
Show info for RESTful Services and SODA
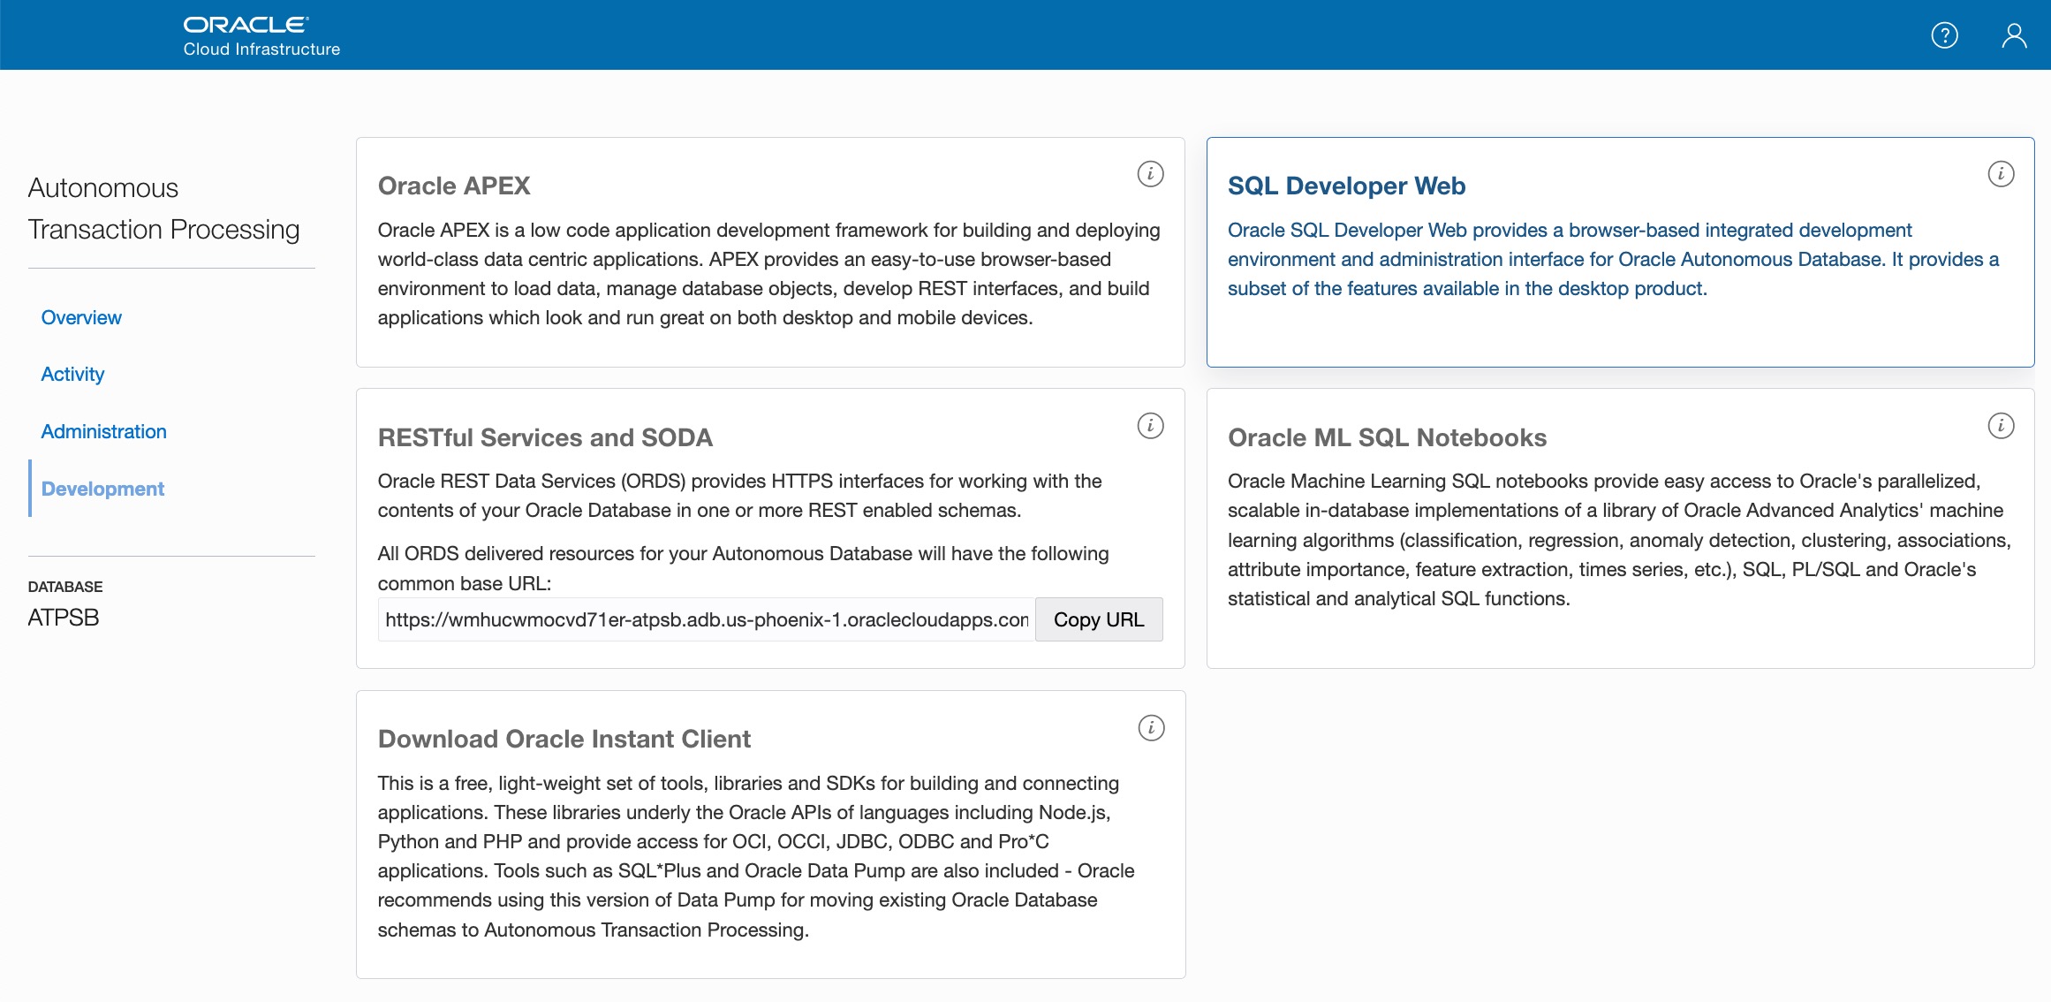click(1150, 426)
